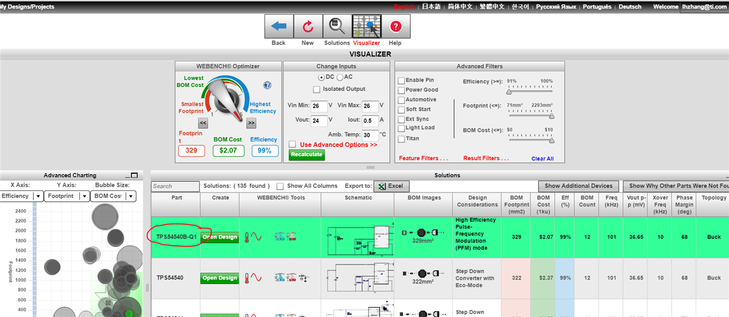This screenshot has height=317, width=729.
Task: Switch language to 简体中文
Action: coord(461,7)
